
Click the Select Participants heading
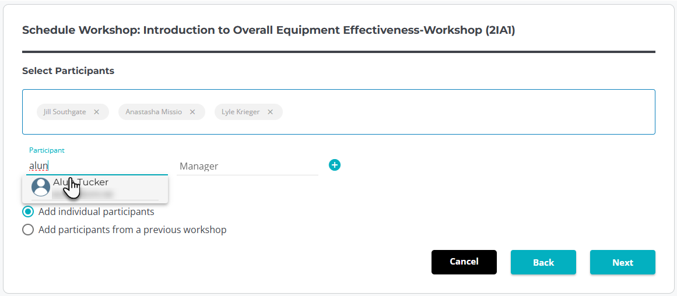click(x=68, y=71)
